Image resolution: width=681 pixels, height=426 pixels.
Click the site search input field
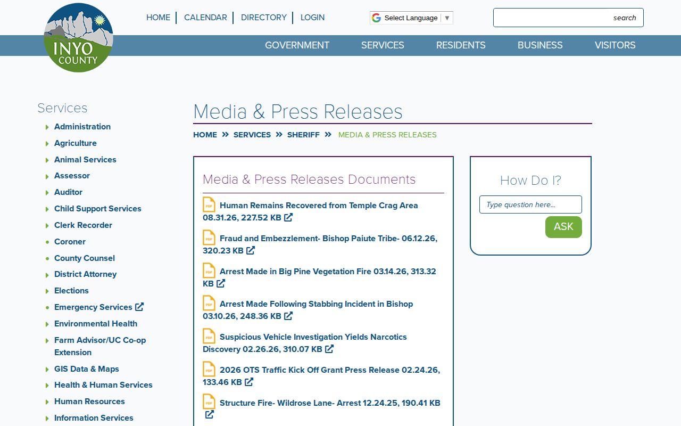(x=568, y=18)
